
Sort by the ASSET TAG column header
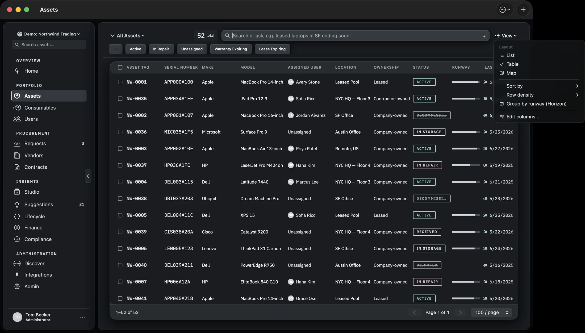click(x=138, y=68)
